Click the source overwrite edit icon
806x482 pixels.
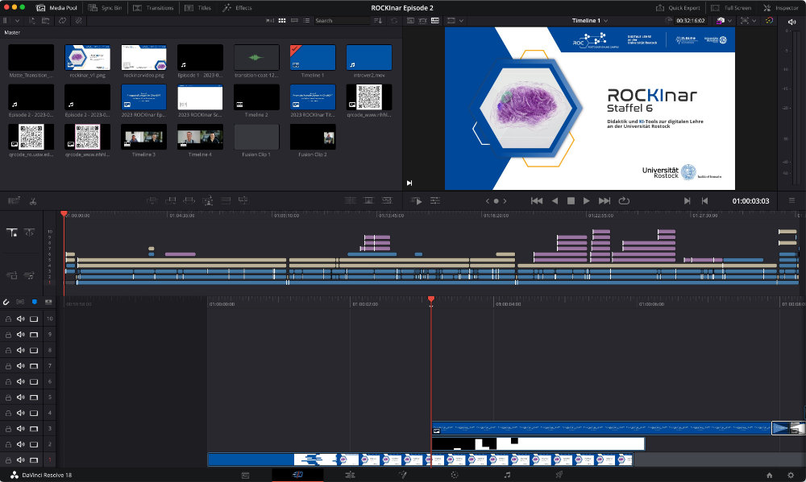(x=243, y=200)
